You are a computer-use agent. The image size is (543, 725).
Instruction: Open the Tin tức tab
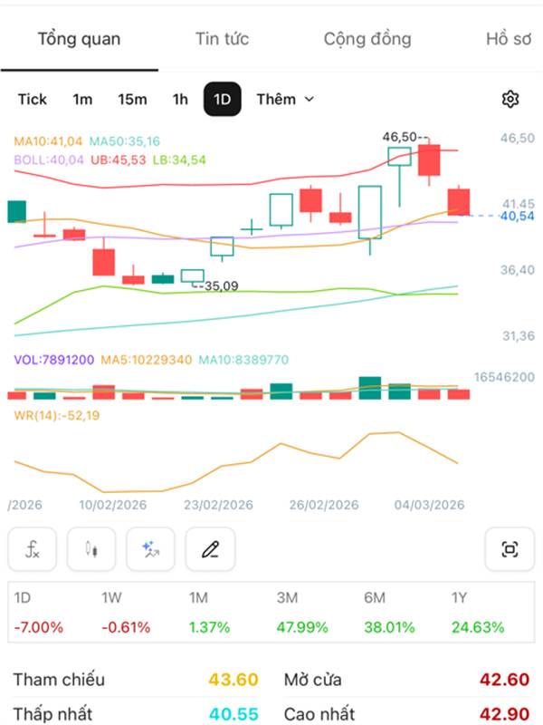click(222, 39)
